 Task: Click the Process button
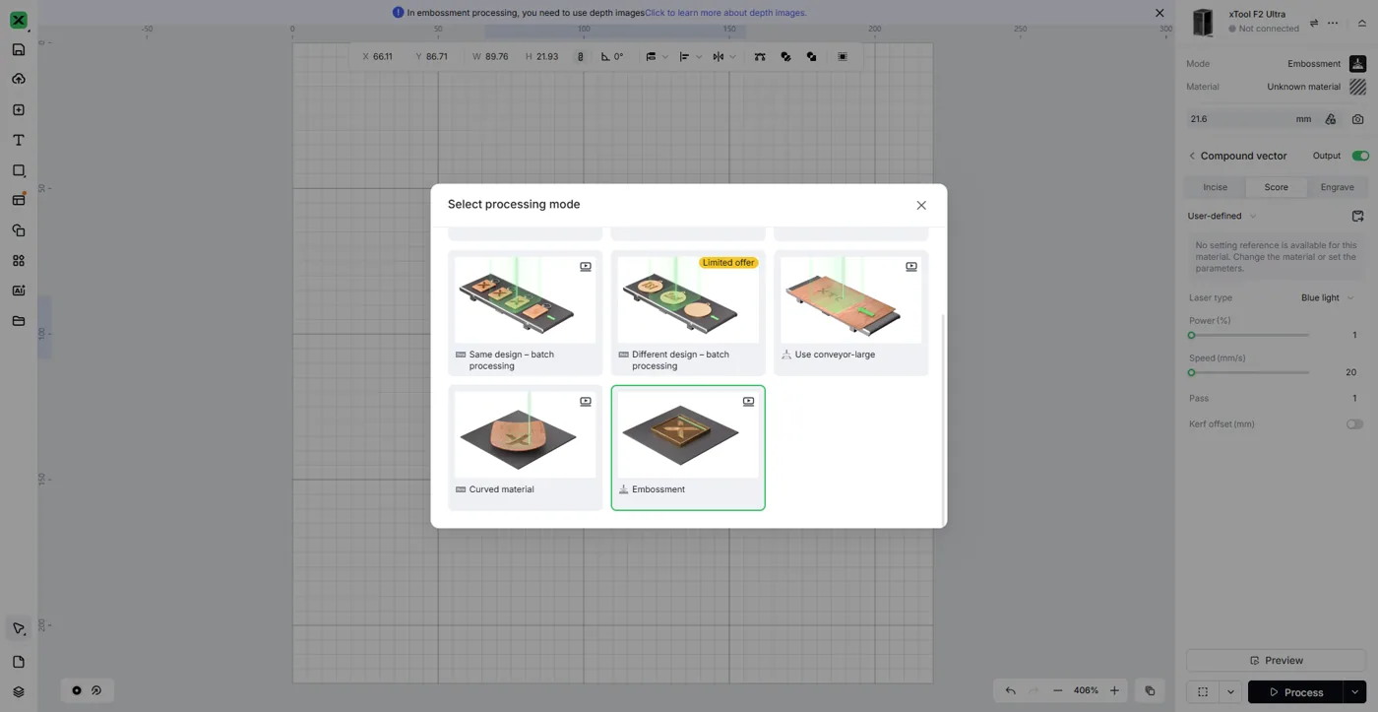[x=1295, y=692]
